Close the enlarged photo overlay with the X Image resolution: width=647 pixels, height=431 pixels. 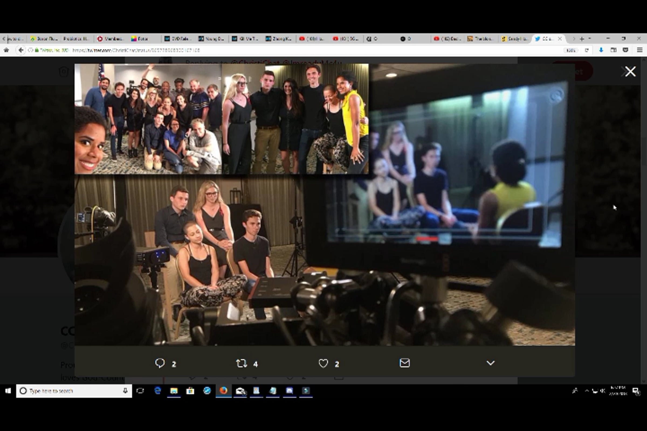(x=630, y=71)
